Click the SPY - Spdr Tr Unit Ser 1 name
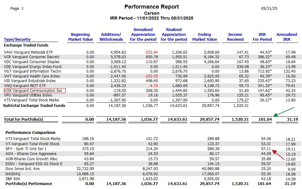The width and height of the screenshot is (302, 189). click(26, 149)
